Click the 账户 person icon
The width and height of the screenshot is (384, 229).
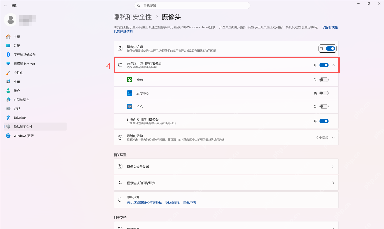(x=8, y=91)
